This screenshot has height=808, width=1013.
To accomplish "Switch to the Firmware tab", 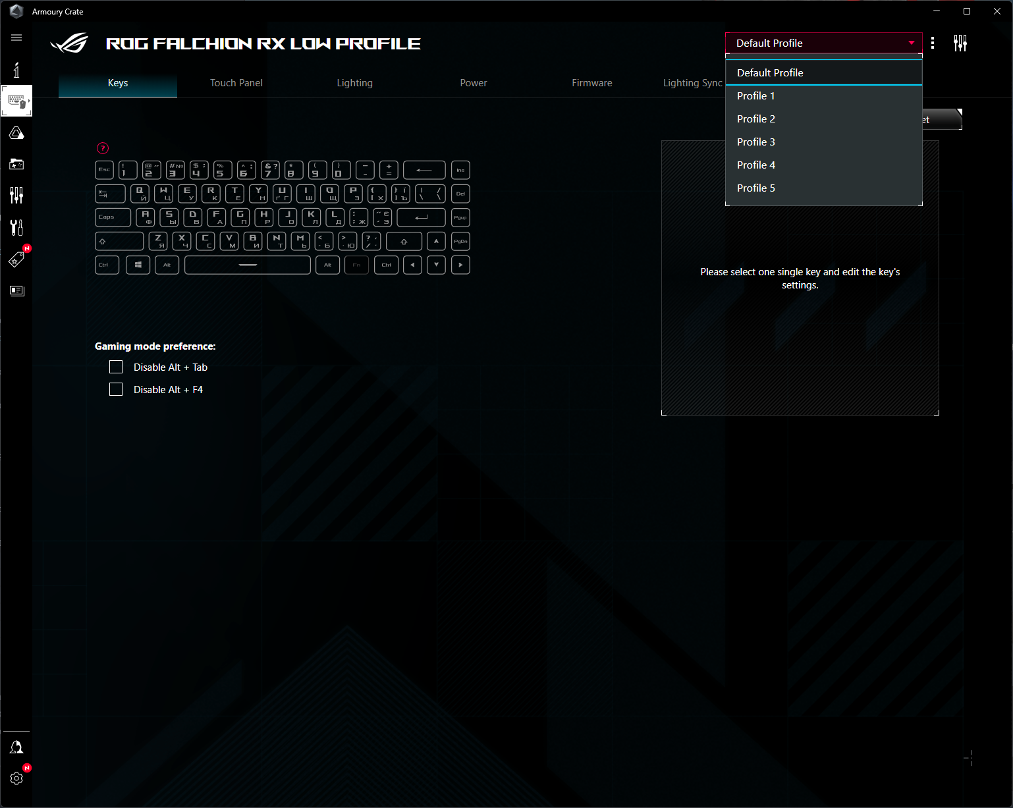I will coord(592,83).
